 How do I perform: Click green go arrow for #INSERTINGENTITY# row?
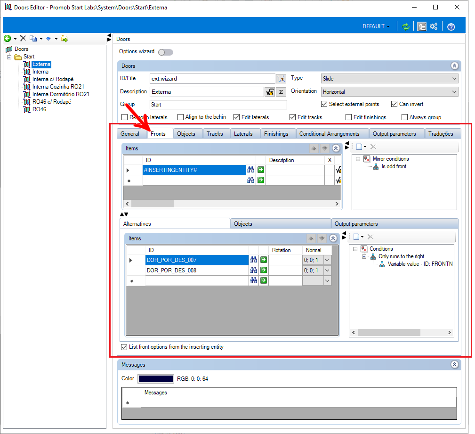(260, 170)
